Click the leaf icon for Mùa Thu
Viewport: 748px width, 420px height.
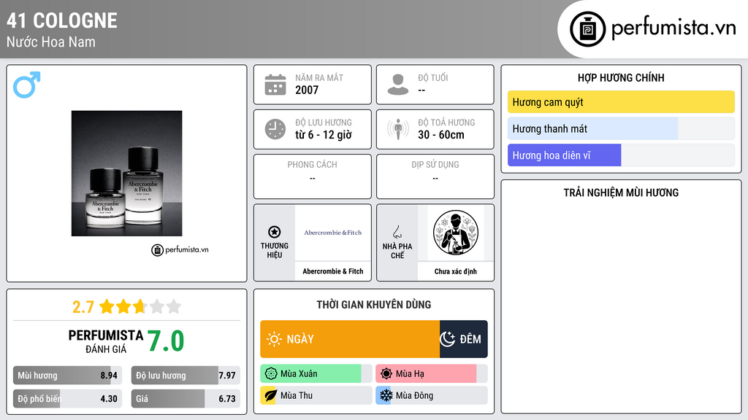point(270,396)
